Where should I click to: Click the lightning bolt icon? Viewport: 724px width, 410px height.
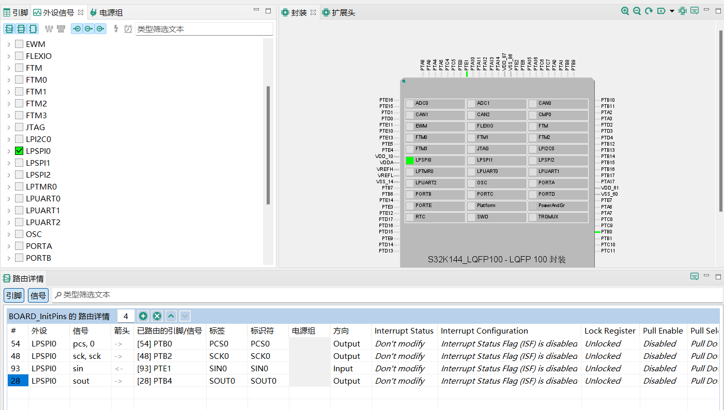pos(116,29)
